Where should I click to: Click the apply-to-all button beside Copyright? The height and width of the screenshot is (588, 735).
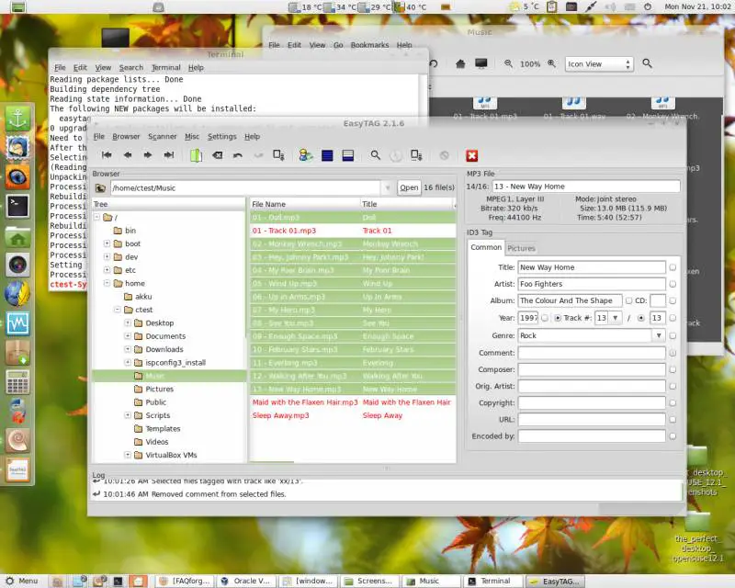(x=673, y=402)
